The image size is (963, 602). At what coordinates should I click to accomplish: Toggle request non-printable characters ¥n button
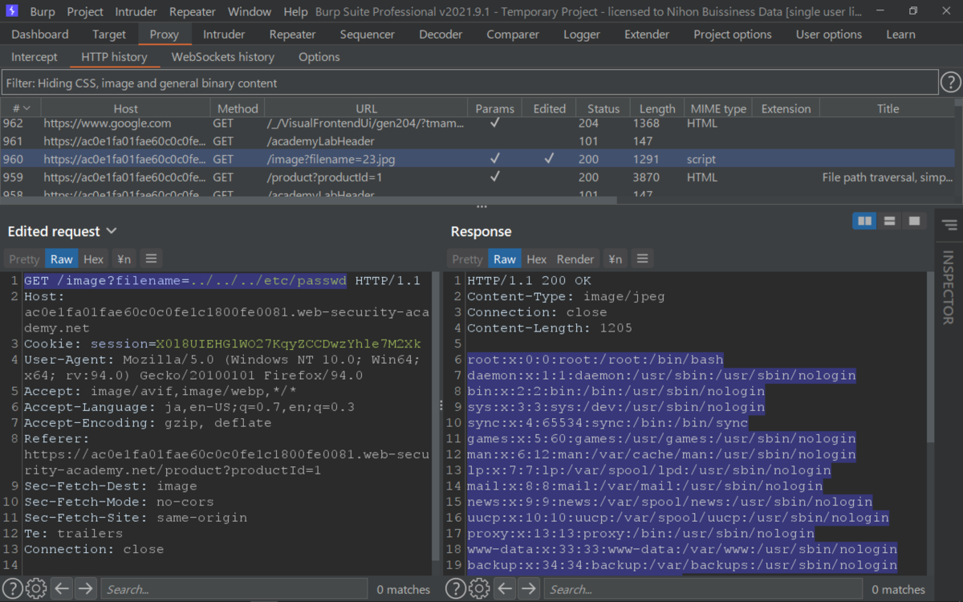point(124,258)
